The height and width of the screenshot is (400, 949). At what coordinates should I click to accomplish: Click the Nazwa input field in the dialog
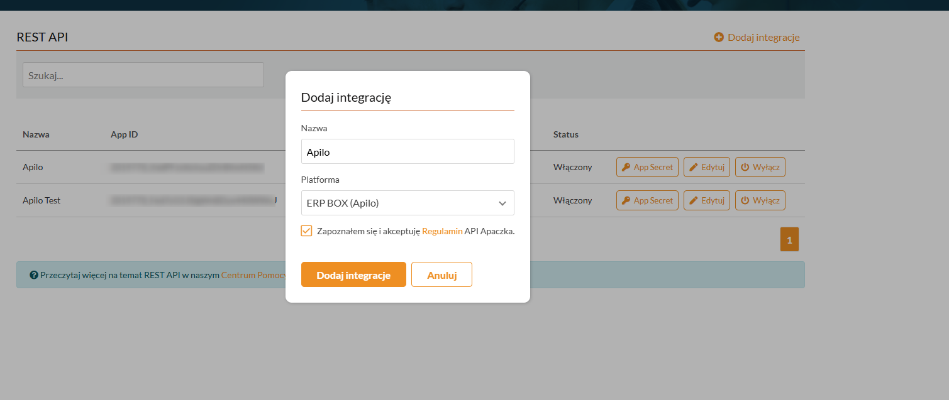click(x=408, y=151)
